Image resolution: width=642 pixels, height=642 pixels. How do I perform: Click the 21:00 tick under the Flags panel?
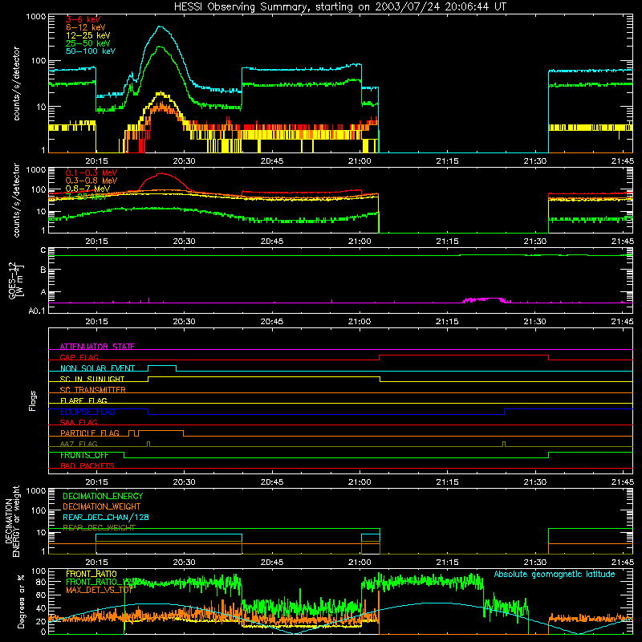coord(360,482)
